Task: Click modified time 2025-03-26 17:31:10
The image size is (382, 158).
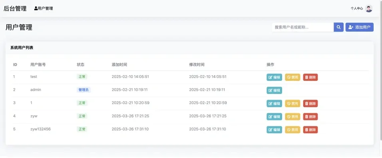Action: point(207,129)
